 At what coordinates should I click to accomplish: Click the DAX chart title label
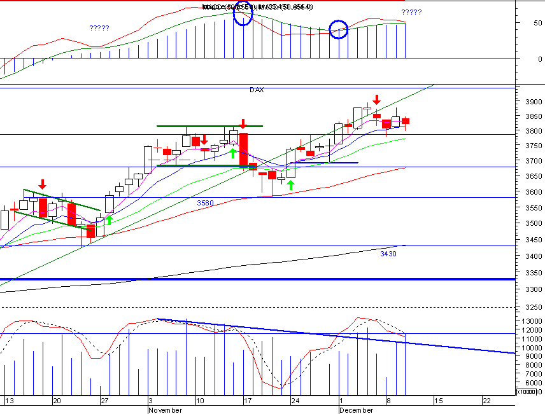click(x=257, y=90)
